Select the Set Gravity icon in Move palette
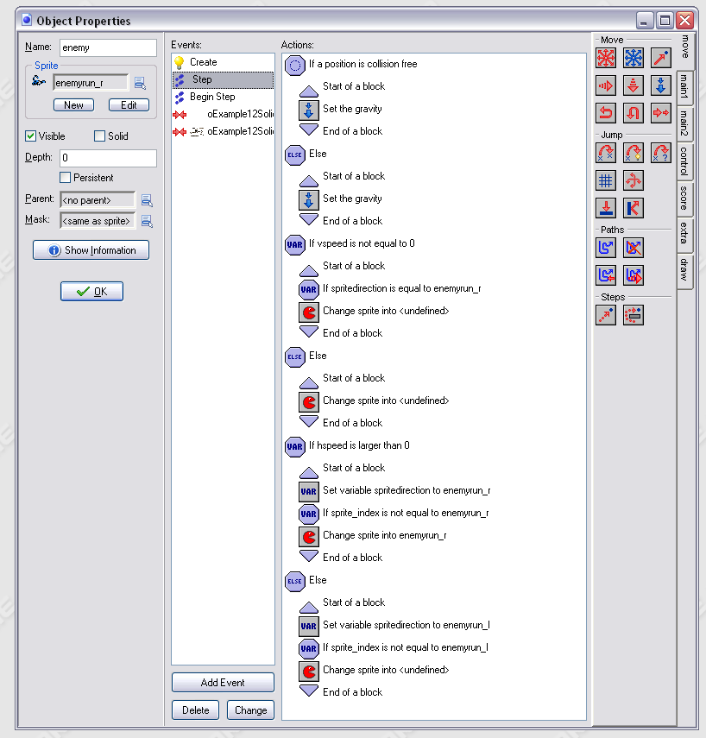Image resolution: width=706 pixels, height=738 pixels. [x=661, y=85]
